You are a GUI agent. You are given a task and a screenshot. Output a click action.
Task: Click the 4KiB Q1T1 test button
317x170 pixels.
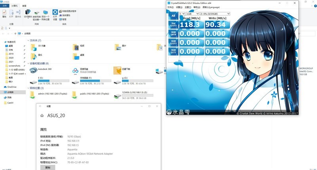pyautogui.click(x=173, y=52)
